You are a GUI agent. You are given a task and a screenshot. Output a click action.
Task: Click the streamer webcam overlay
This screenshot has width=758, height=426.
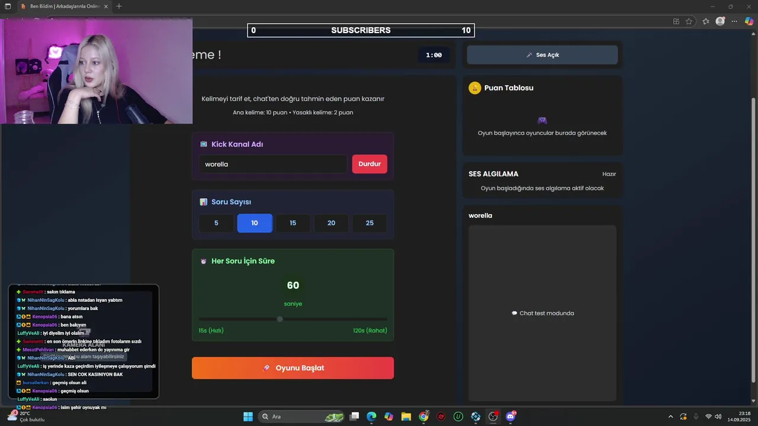(x=97, y=70)
